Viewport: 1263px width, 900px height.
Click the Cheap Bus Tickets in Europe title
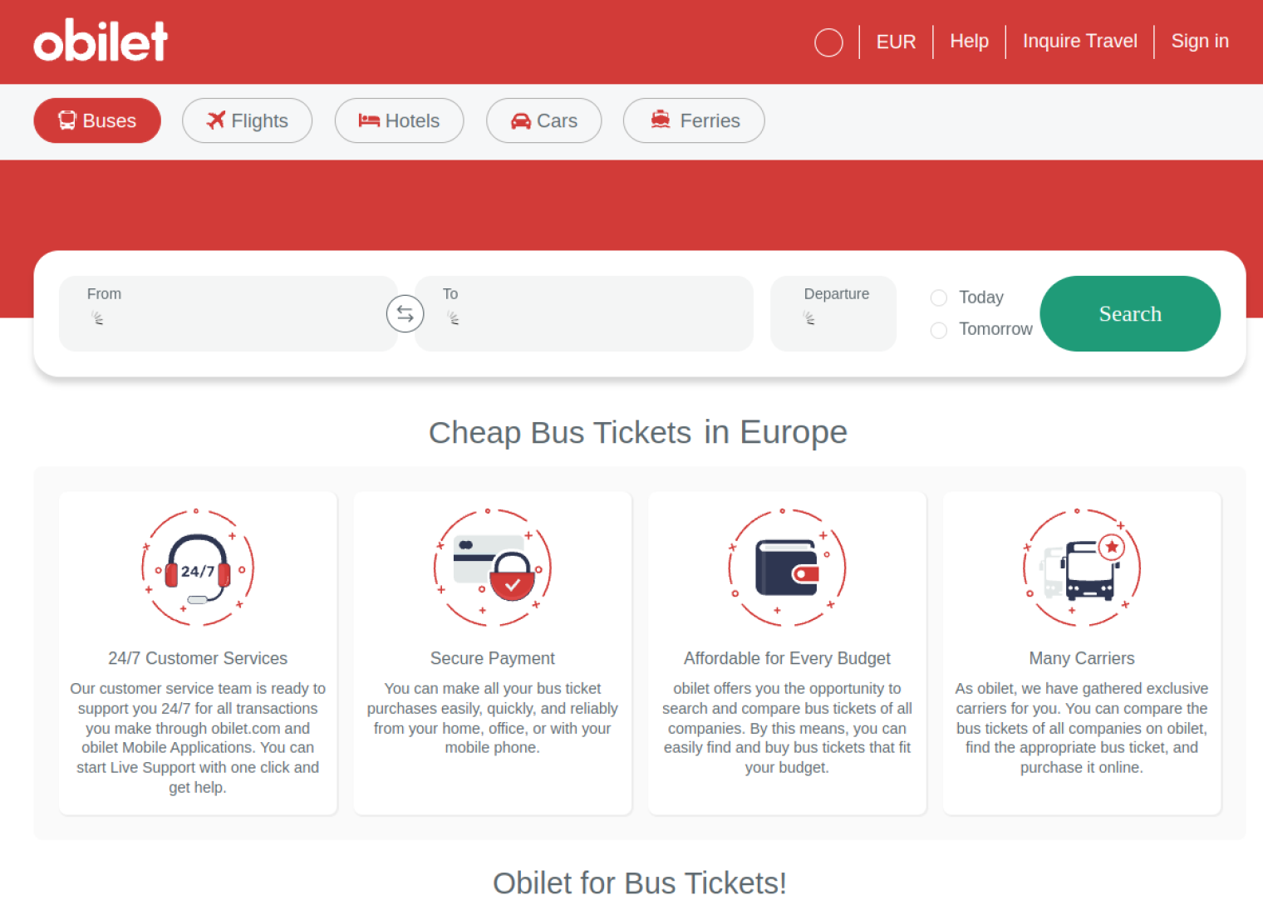638,433
